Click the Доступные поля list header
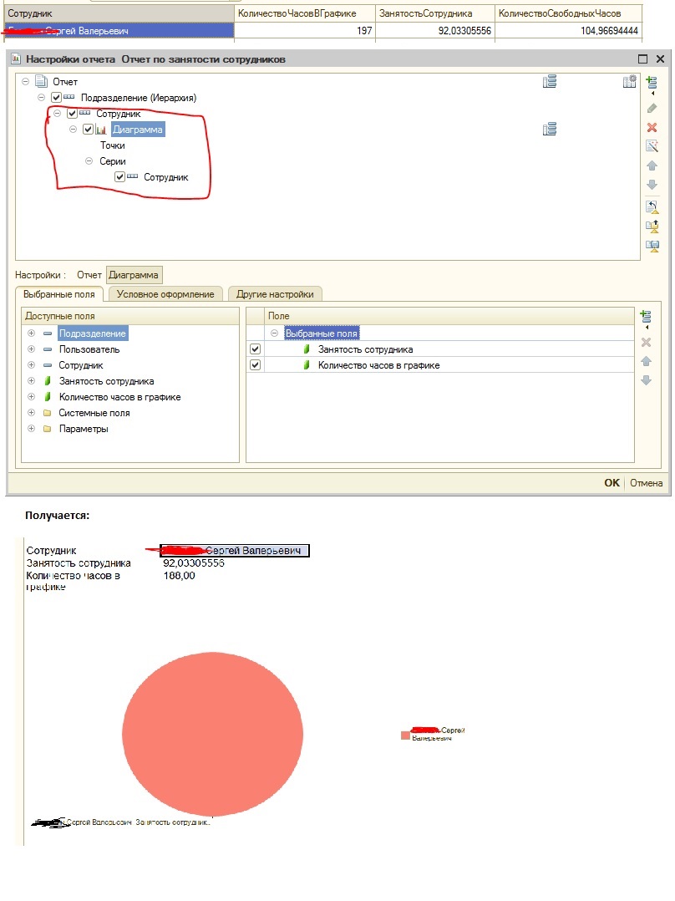Image resolution: width=675 pixels, height=901 pixels. pos(129,316)
